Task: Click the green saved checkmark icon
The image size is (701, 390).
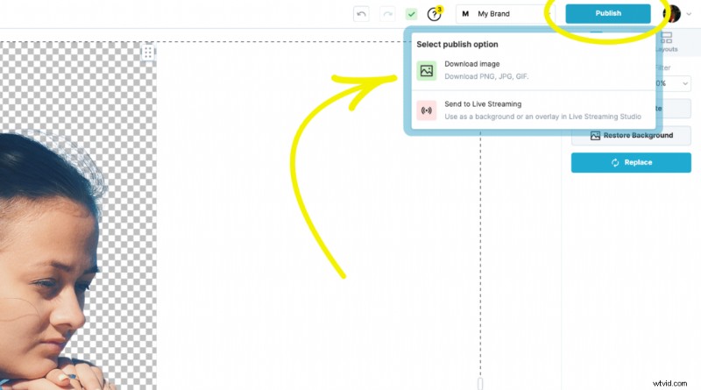Action: point(411,14)
